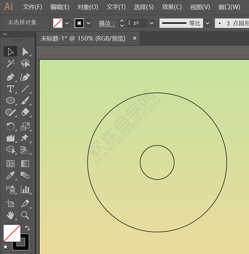Screen dimensions: 249x254
Task: Select the Selection arrow tool
Action: pos(10,51)
